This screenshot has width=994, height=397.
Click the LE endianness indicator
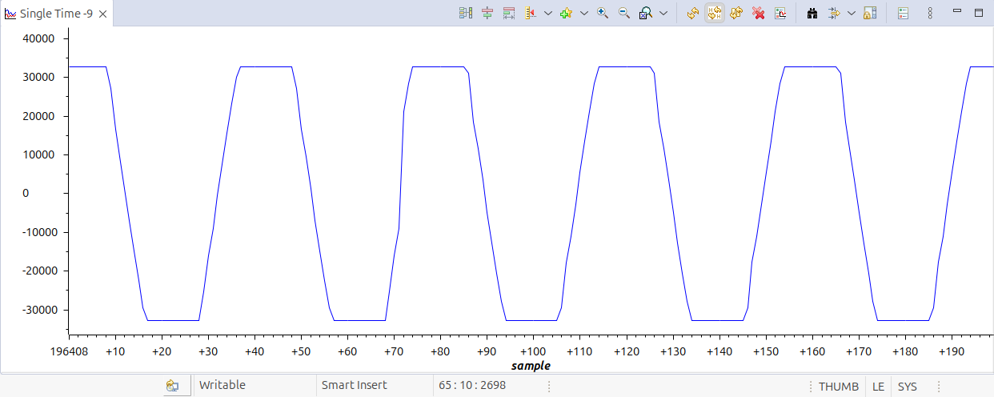878,387
